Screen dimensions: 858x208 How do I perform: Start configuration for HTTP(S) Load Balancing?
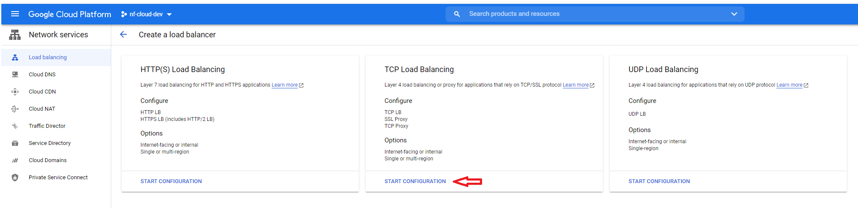171,181
